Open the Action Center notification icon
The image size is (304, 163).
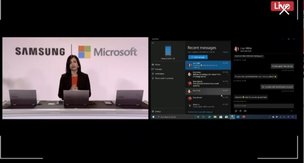tap(293, 117)
